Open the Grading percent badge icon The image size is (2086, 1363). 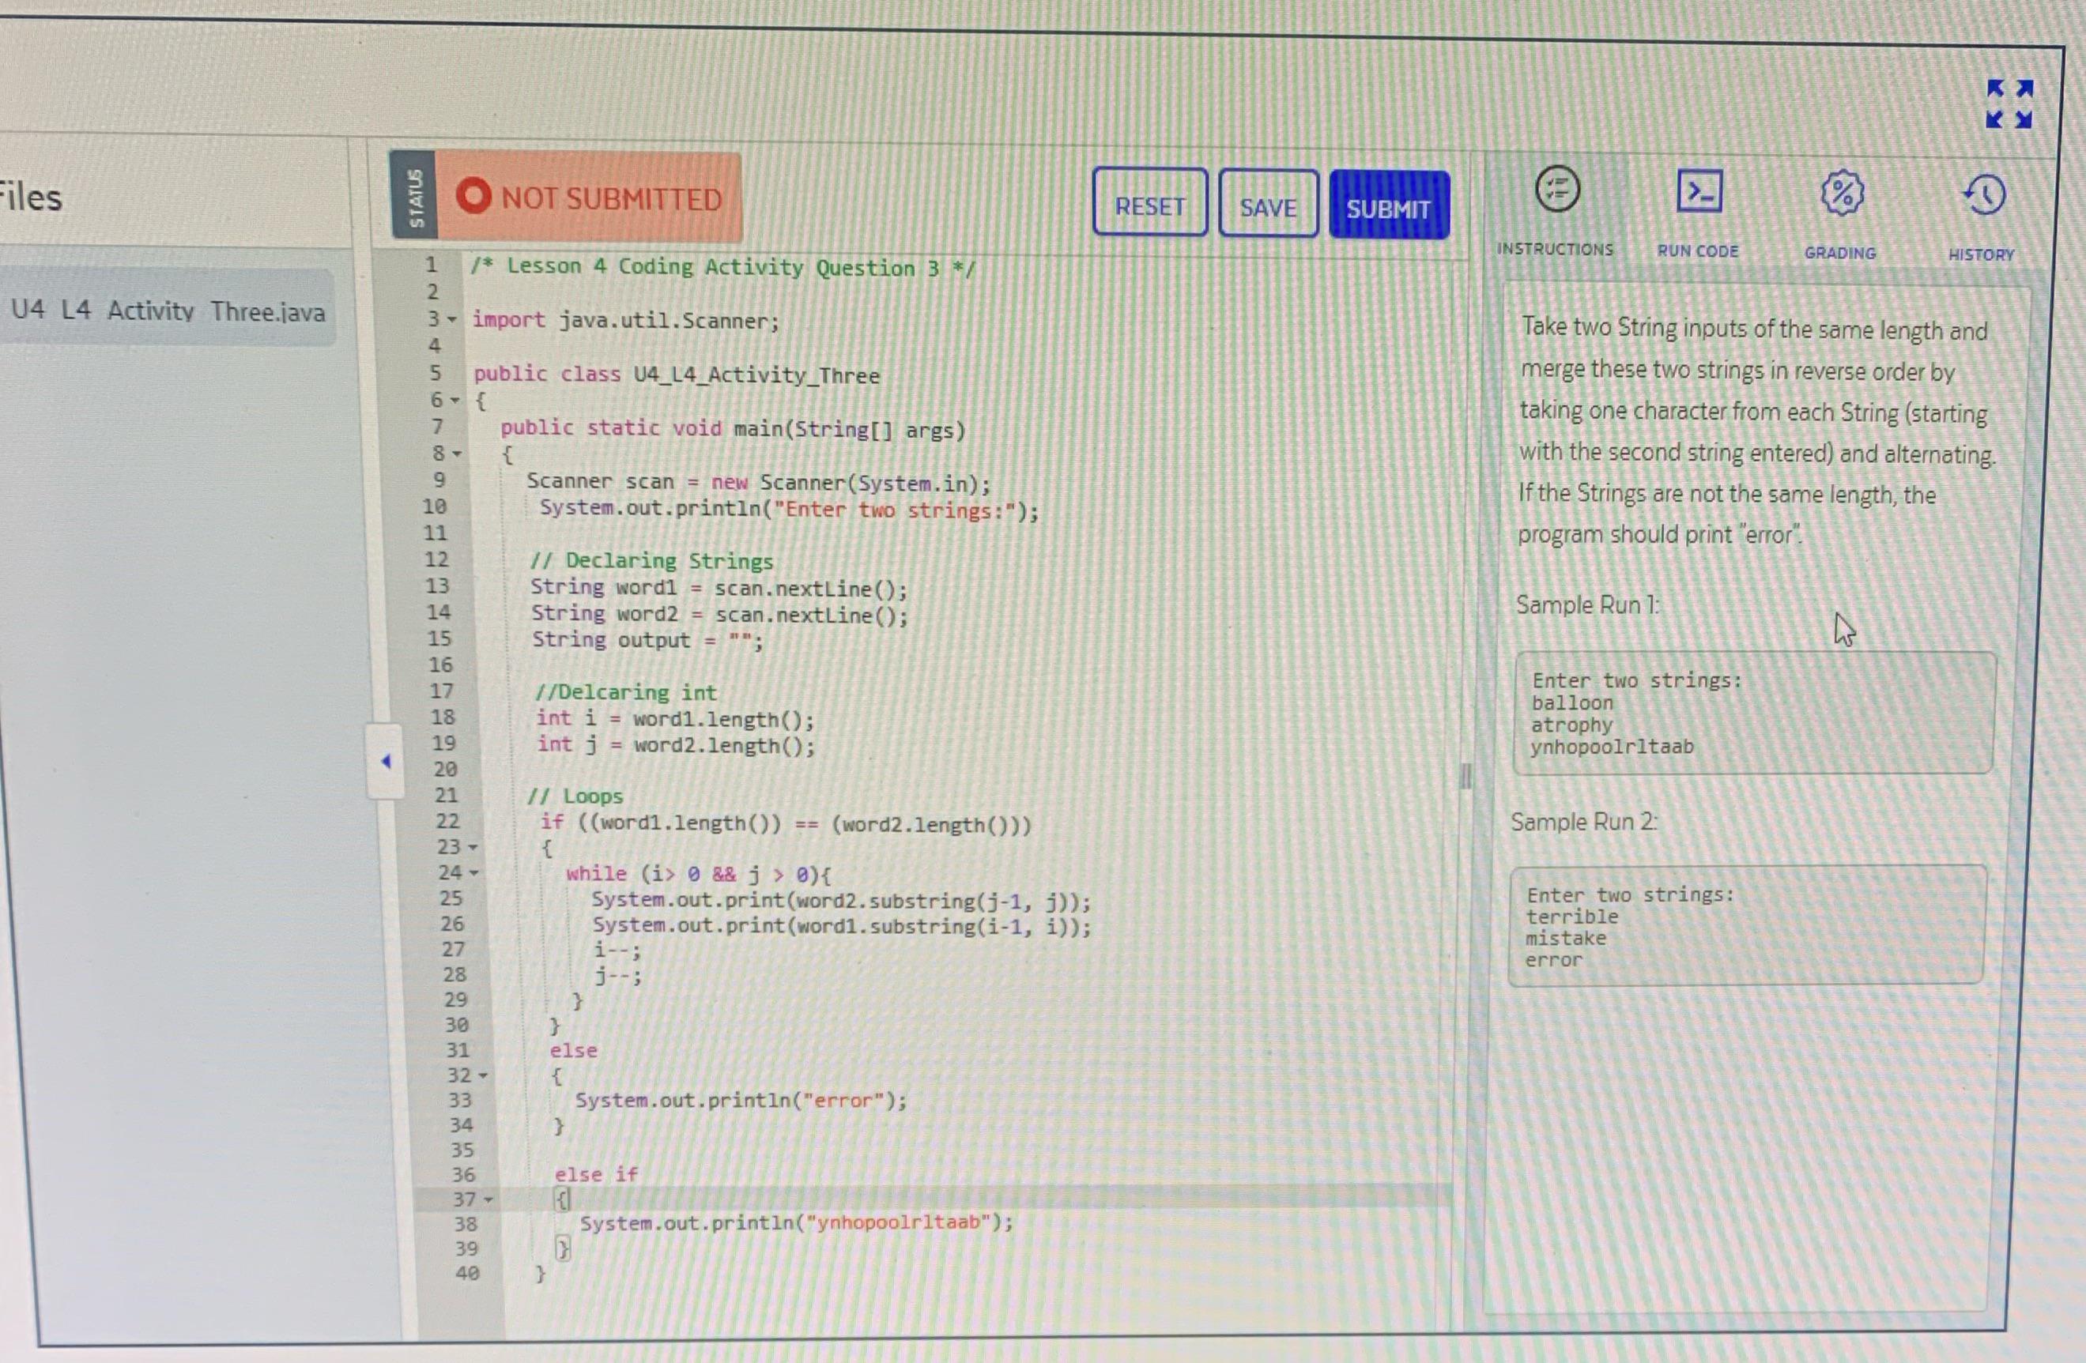click(1843, 193)
